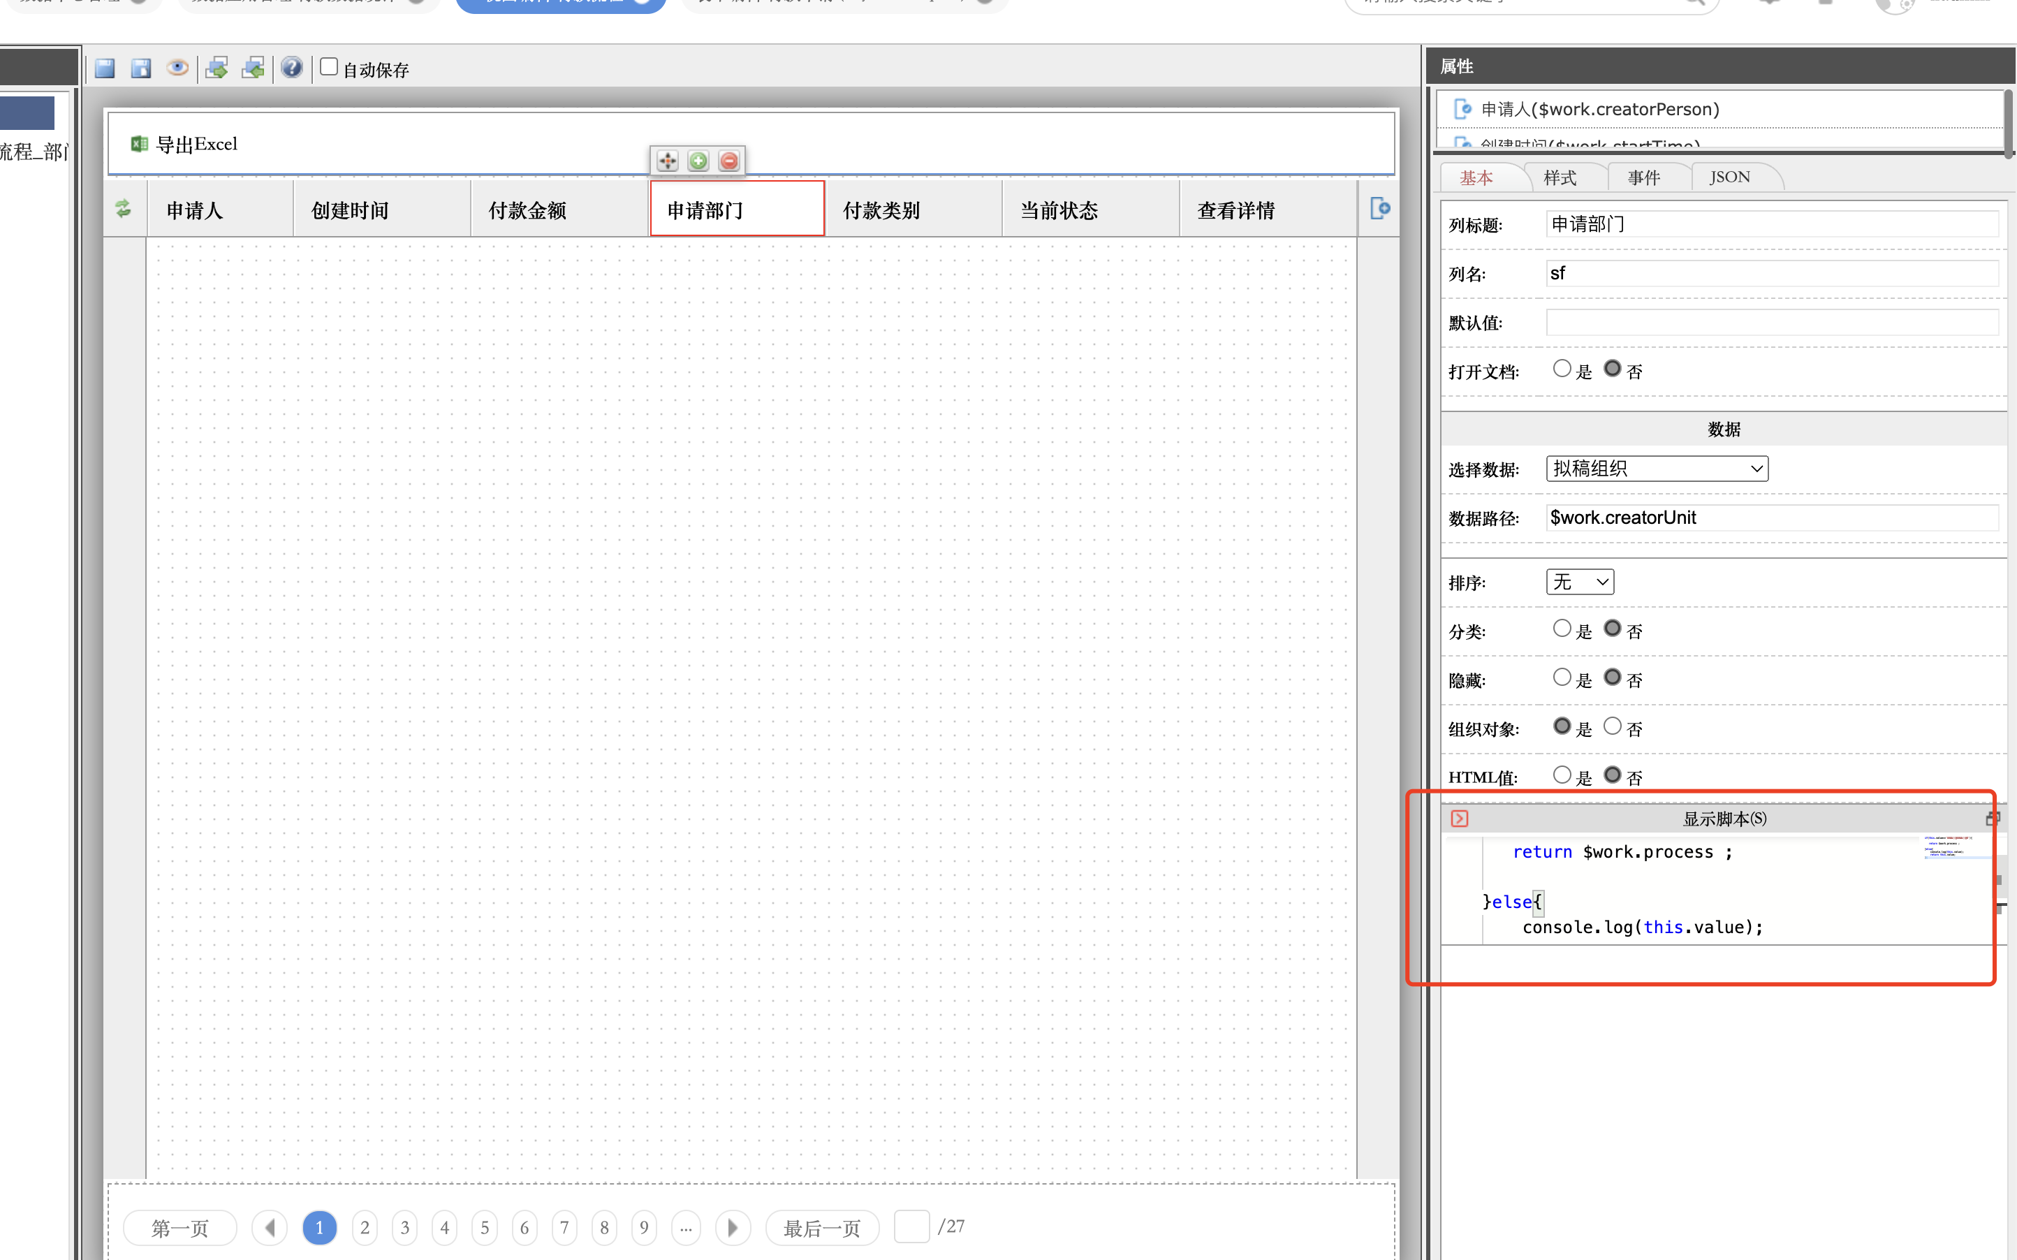Click the 列名 input field containing sf
This screenshot has width=2017, height=1260.
pyautogui.click(x=1771, y=273)
